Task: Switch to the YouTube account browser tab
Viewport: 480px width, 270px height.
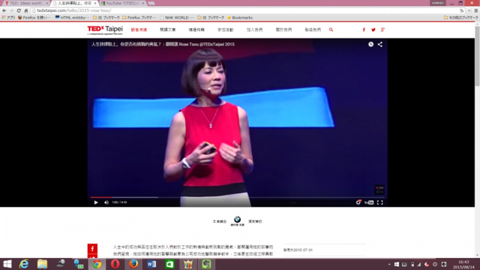Action: point(122,3)
